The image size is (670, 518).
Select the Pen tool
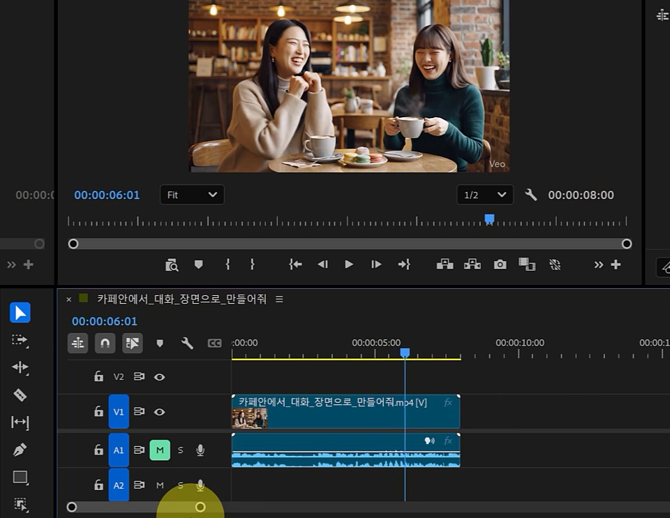(20, 450)
